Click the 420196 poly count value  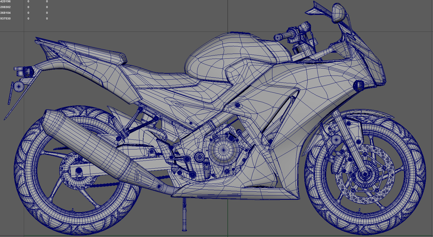coord(5,1)
